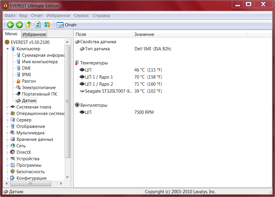Expand the Мультимедиа node
This screenshot has width=275, height=197.
click(7, 133)
